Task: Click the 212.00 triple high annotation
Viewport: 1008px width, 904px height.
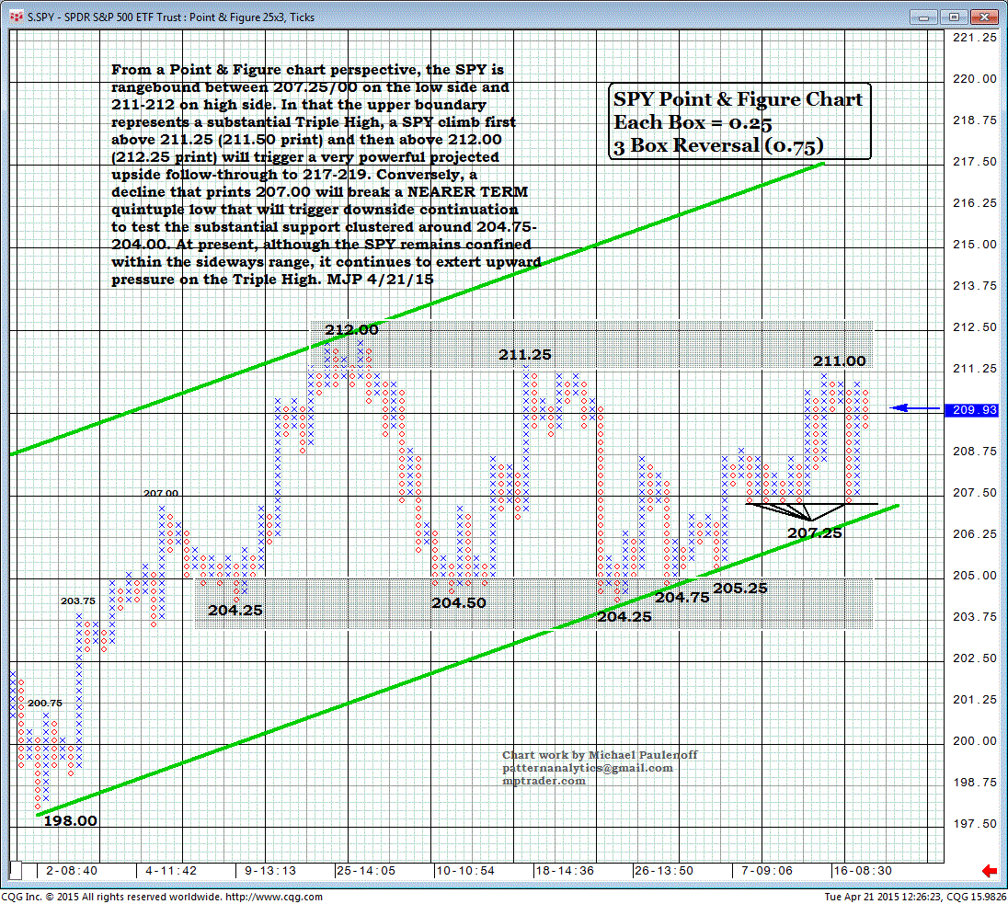Action: coord(351,330)
